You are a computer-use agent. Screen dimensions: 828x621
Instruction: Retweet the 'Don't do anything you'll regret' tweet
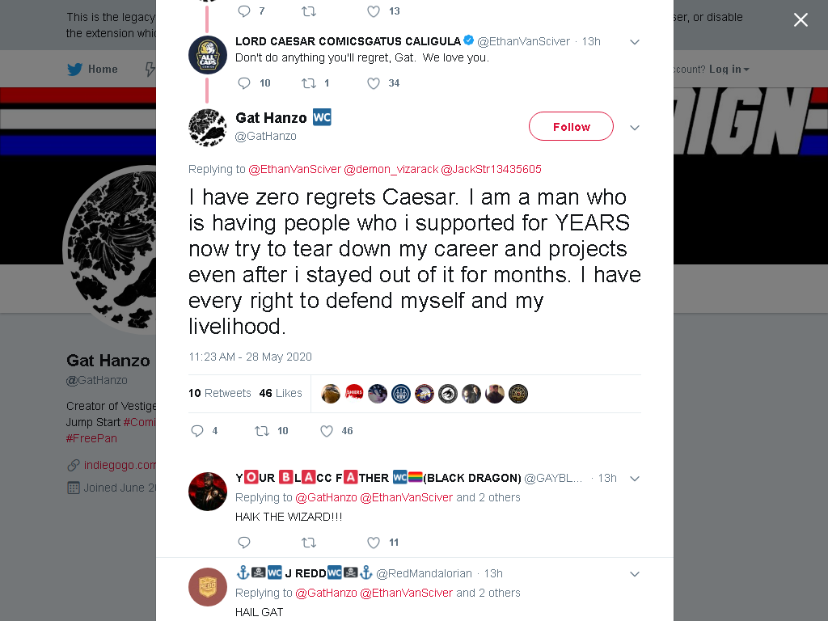point(308,83)
